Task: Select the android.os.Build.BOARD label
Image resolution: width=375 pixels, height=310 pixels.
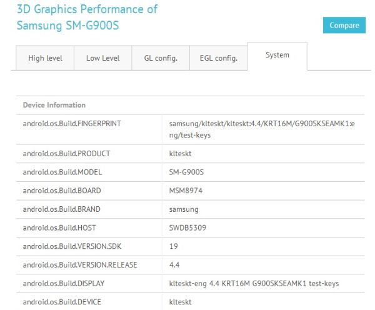Action: click(x=62, y=191)
